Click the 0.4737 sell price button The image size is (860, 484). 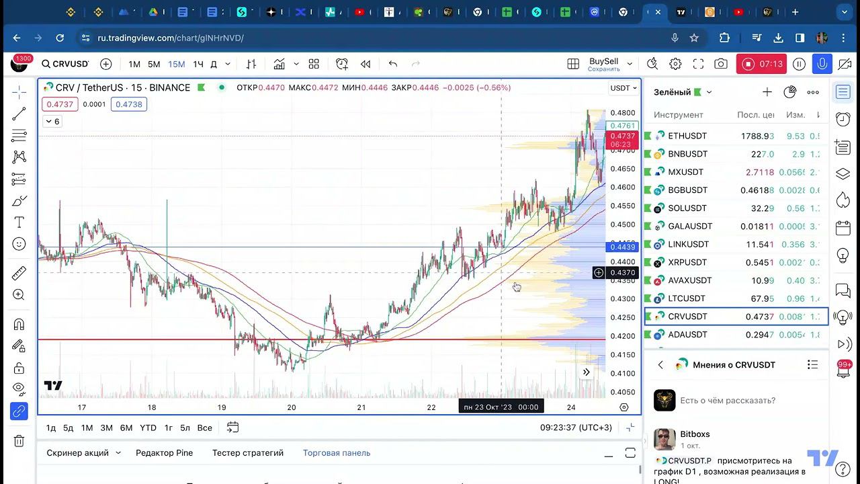point(60,104)
